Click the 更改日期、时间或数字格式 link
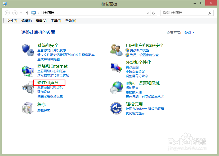This screenshot has width=219, height=156. tap(145, 97)
